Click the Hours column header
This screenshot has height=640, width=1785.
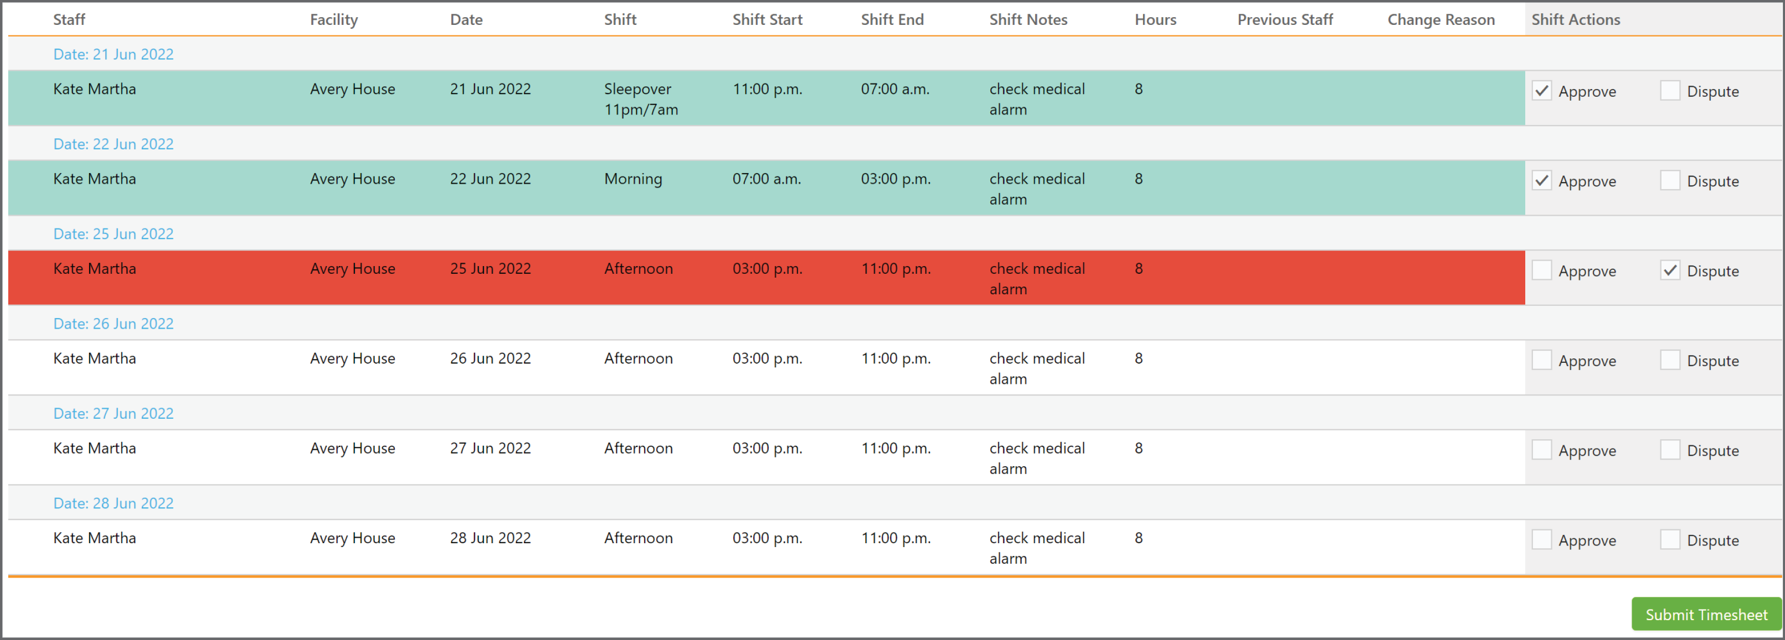[x=1155, y=19]
